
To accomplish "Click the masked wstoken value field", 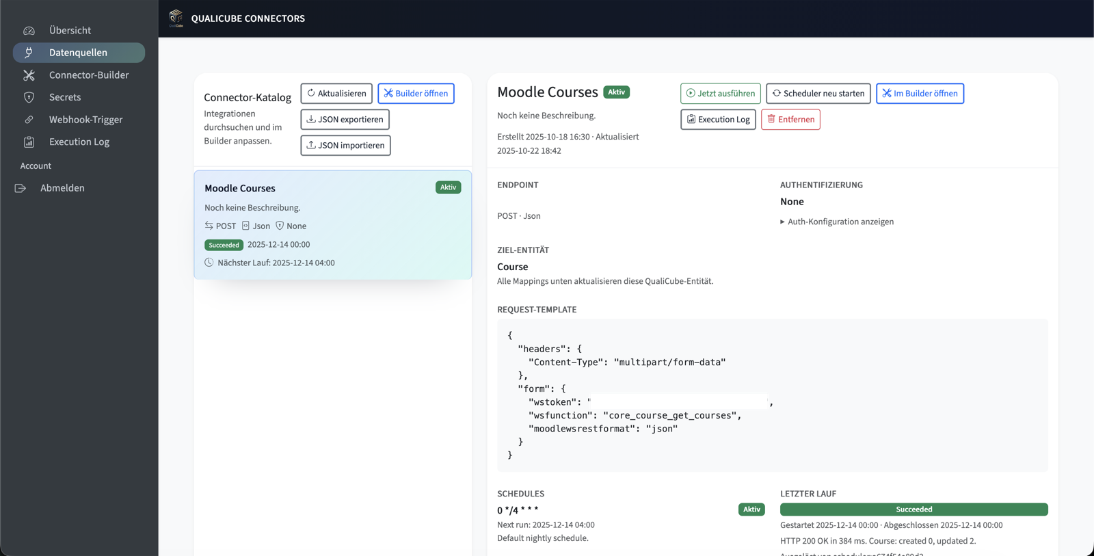I will tap(678, 402).
